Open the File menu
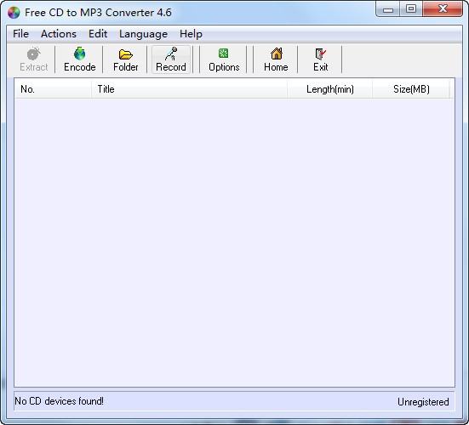Screen dimensions: 469x425 click(20, 34)
